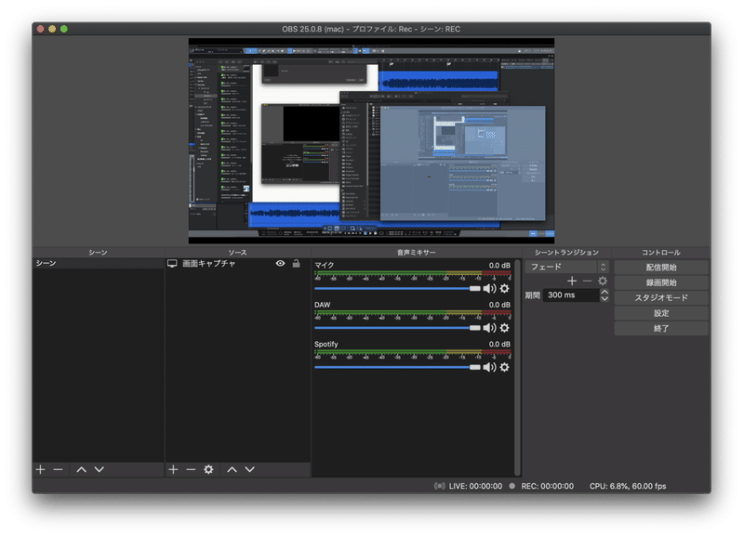
Task: Click the audio mixer vertical scrollbar
Action: point(517,367)
